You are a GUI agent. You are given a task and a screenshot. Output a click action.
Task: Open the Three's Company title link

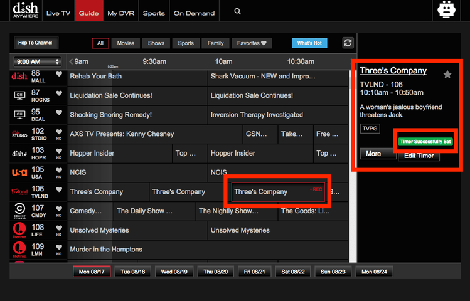393,71
